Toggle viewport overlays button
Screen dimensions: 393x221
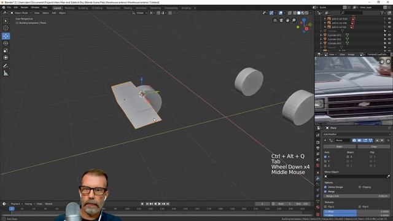coord(281,13)
